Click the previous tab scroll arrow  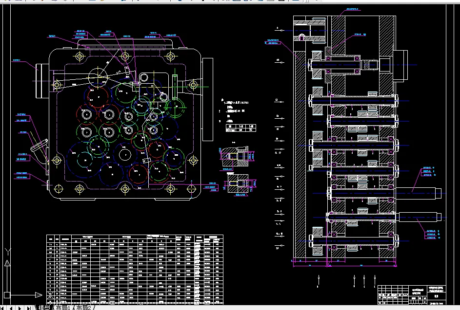coord(11,308)
